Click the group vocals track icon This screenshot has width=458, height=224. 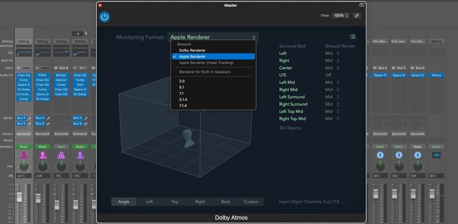click(x=61, y=155)
